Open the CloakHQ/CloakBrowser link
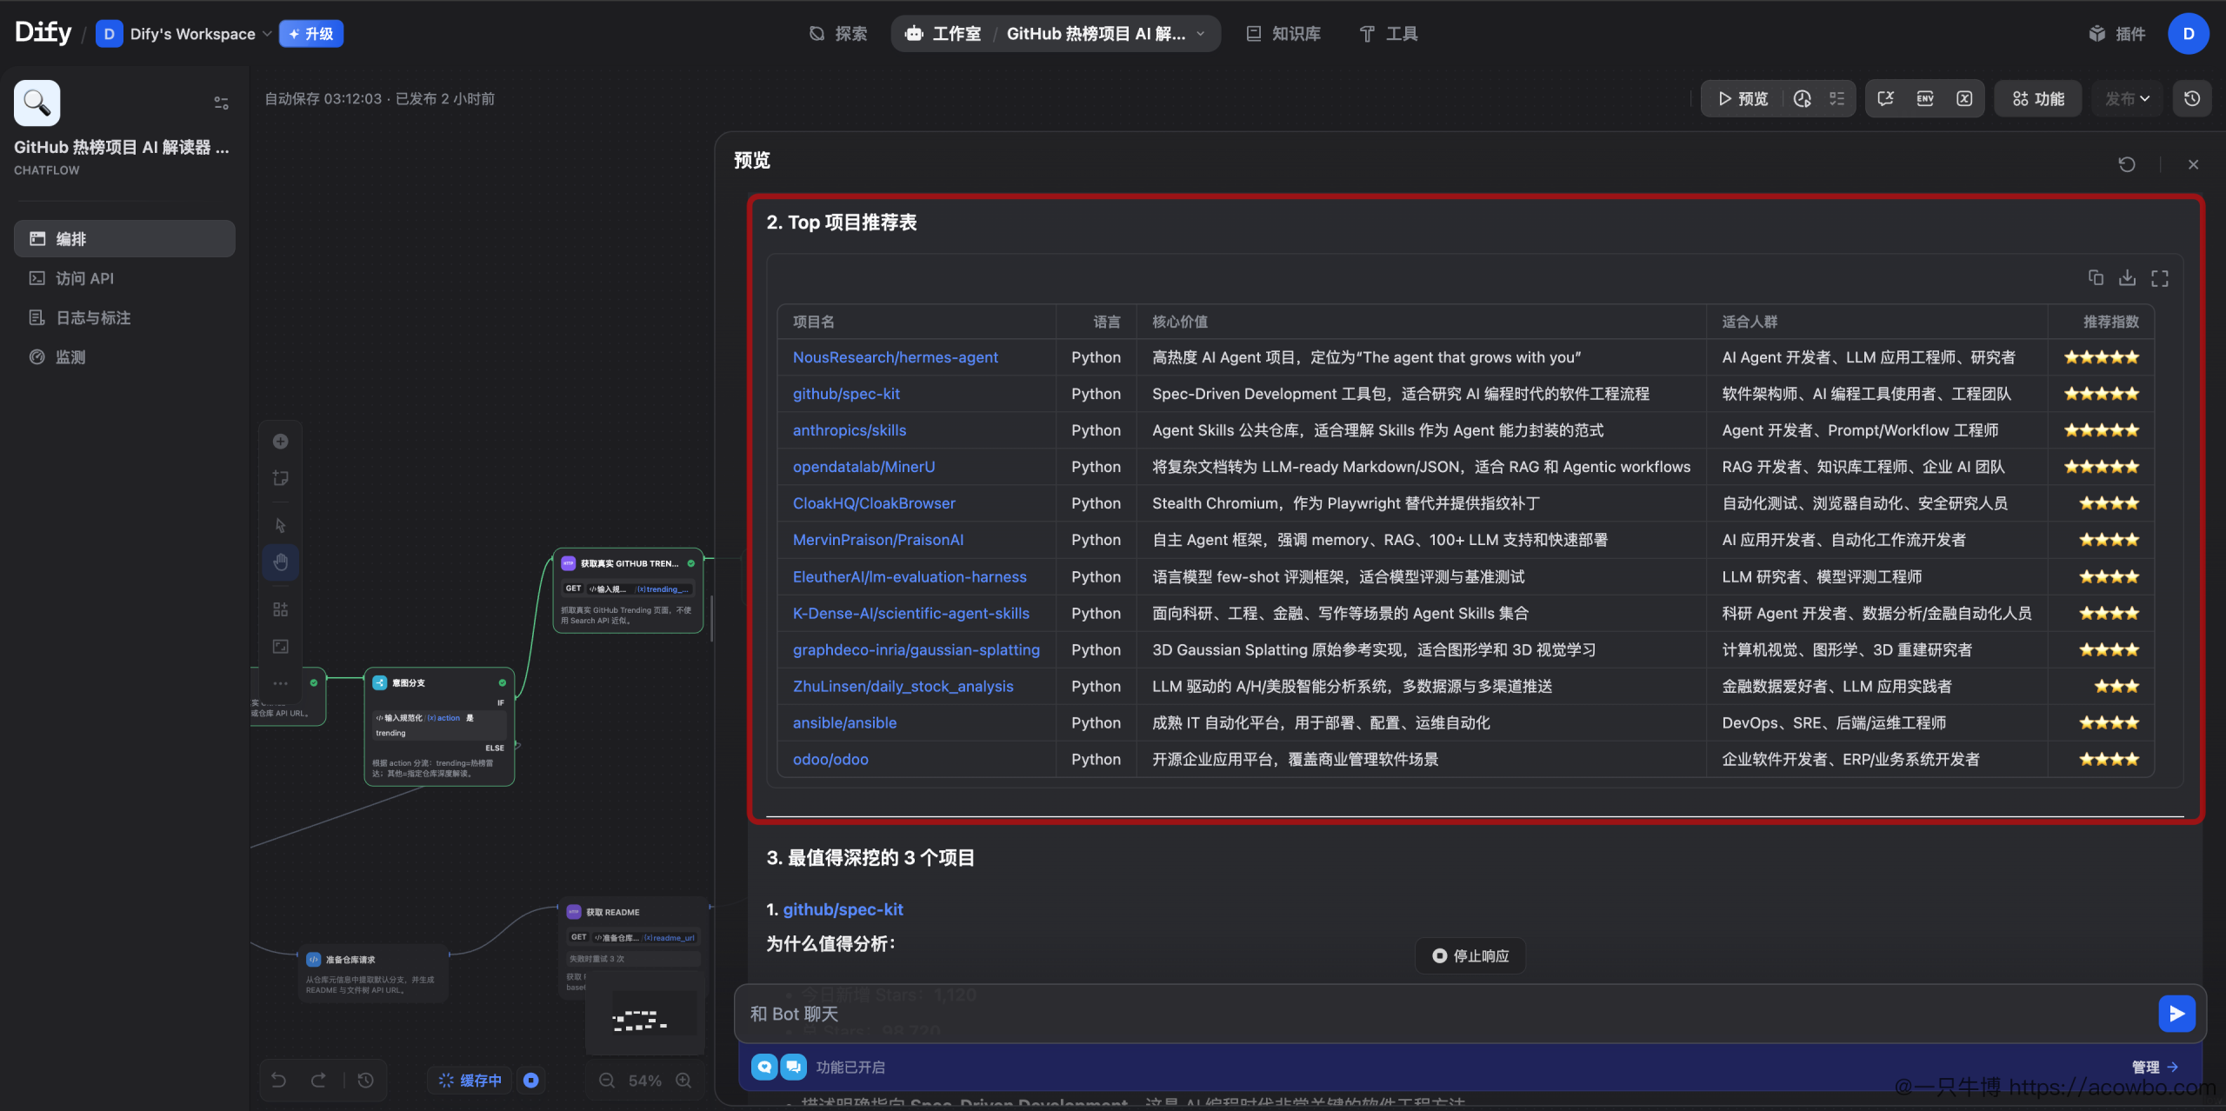Screen dimensions: 2226x1111 click(x=873, y=503)
